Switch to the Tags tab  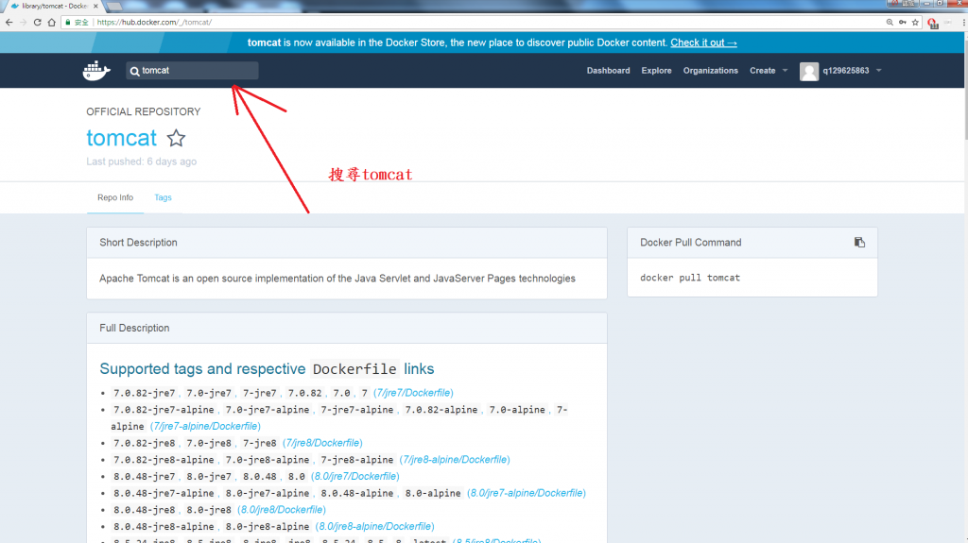[163, 197]
